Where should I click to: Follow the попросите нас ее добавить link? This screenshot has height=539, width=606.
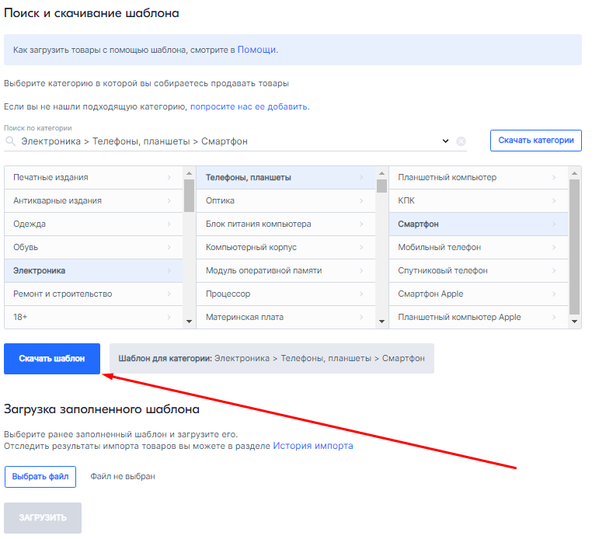pyautogui.click(x=249, y=106)
